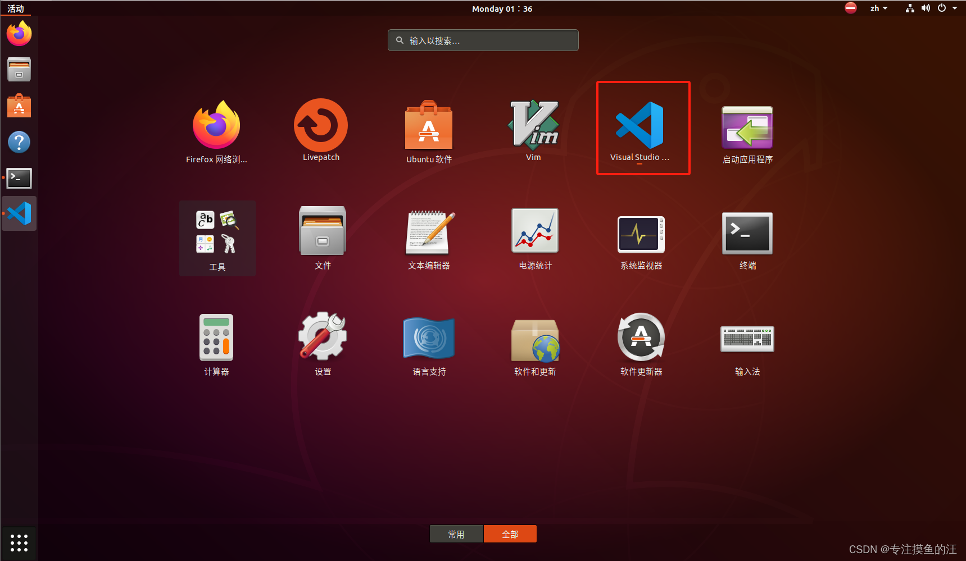Switch to Terminal in the dock
This screenshot has height=561, width=966.
[x=19, y=178]
